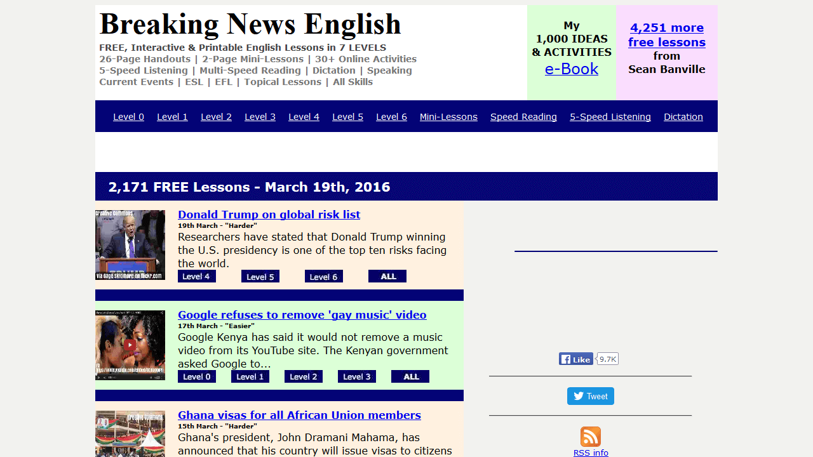Open Level 1 in the navigation bar

[x=172, y=117]
